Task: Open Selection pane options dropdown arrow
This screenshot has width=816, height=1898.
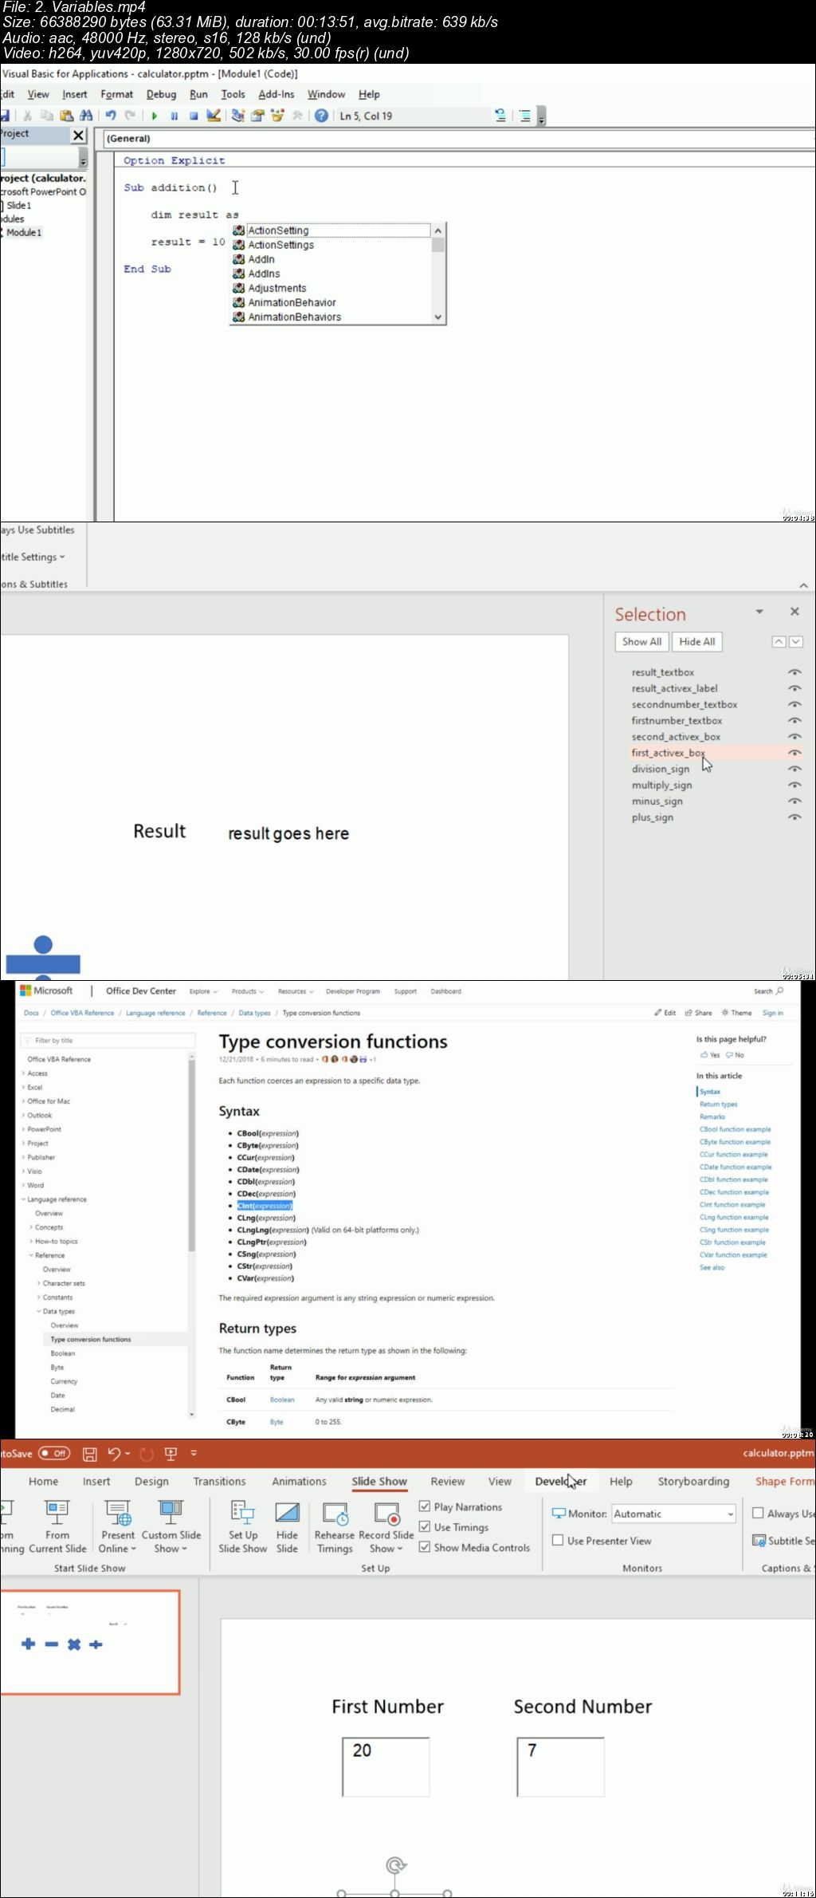Action: 759,612
